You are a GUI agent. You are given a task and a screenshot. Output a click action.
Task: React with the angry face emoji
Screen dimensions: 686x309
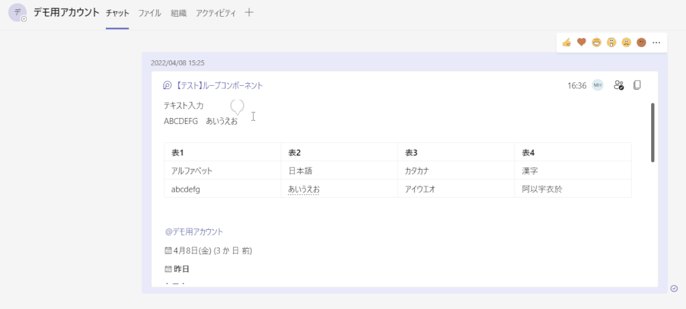[641, 43]
